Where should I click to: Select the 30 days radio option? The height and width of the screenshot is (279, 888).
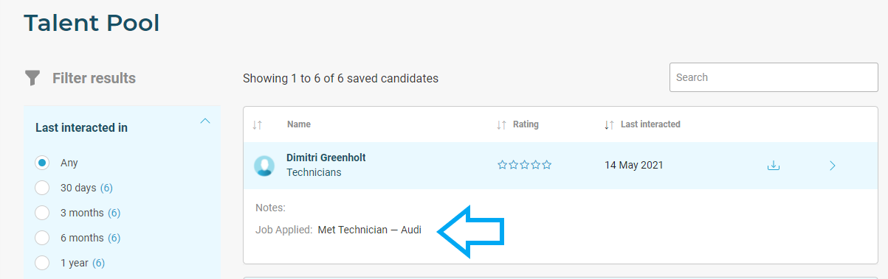(43, 188)
